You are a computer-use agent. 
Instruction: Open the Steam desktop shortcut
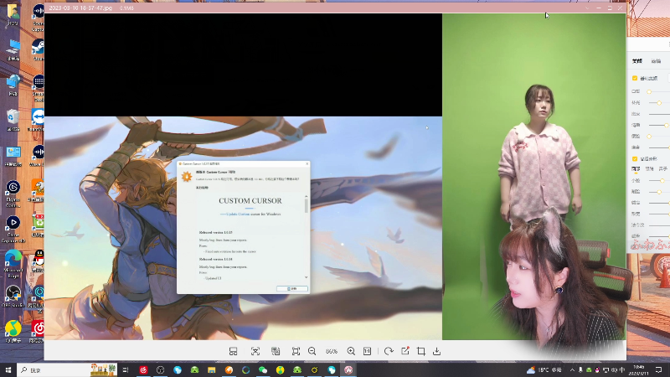coord(38,49)
